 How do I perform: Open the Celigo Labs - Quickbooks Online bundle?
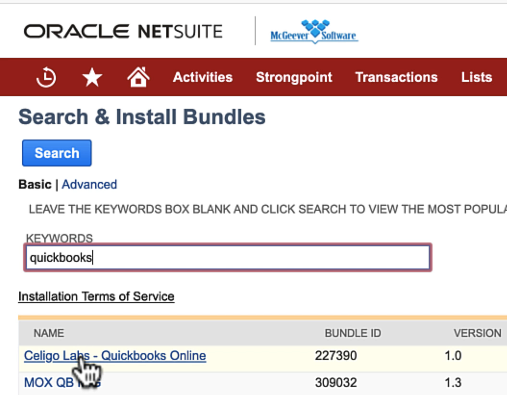[115, 356]
